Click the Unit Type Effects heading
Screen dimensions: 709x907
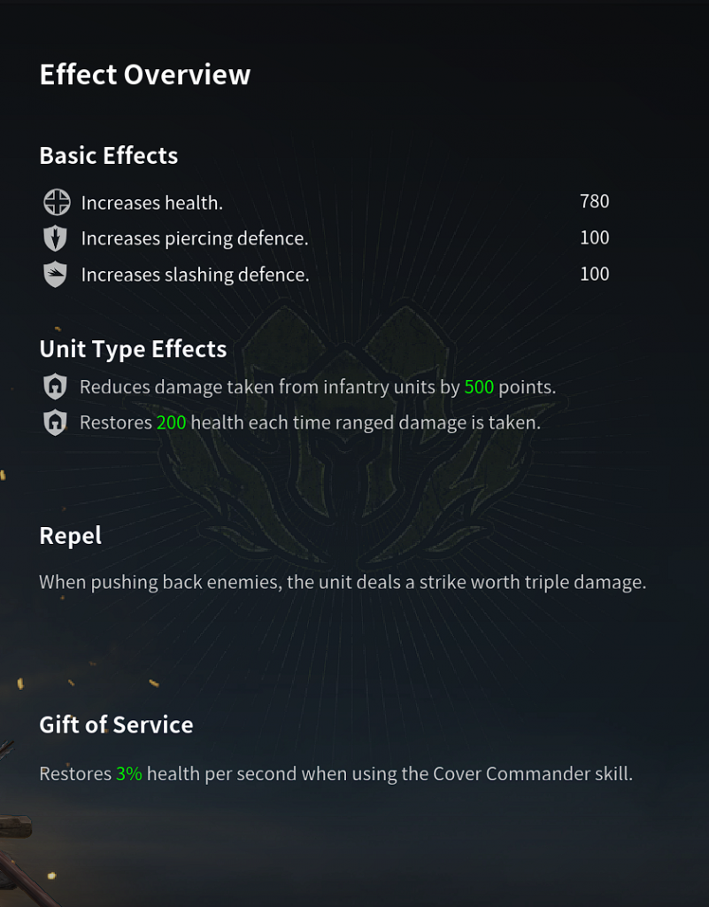[x=133, y=349]
